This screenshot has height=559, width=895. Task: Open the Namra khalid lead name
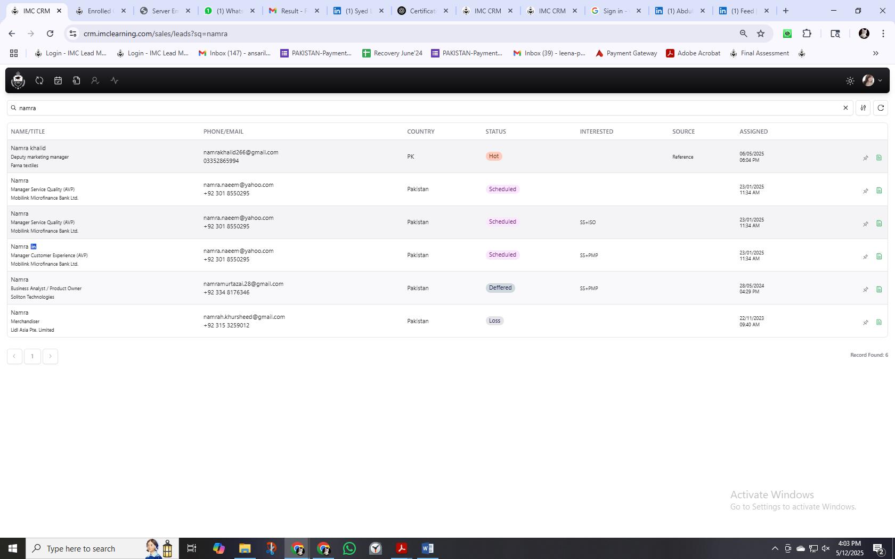click(28, 148)
